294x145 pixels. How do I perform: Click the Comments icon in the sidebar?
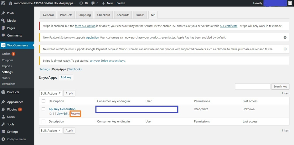point(3,35)
